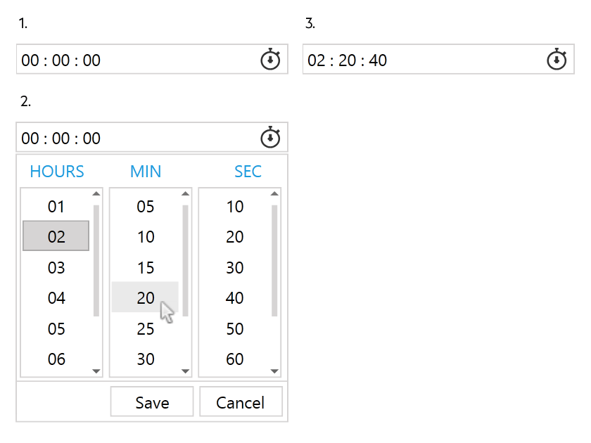The height and width of the screenshot is (443, 591).
Task: Click up arrow of MIN list scrollbar
Action: (x=185, y=193)
